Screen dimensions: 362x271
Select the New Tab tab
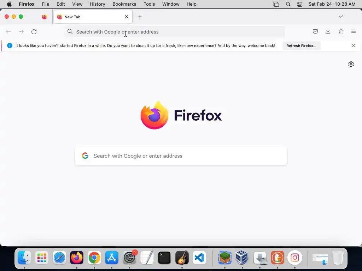93,17
